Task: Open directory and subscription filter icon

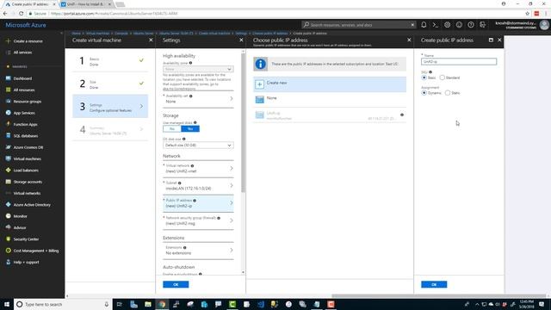Action: point(483,25)
